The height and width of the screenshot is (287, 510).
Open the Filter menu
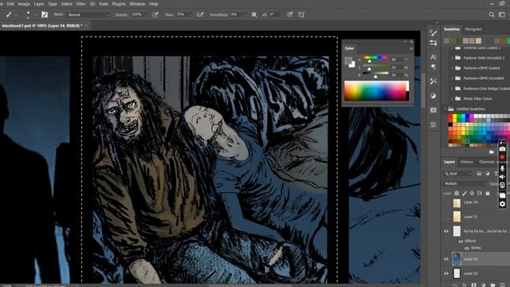pyautogui.click(x=80, y=4)
